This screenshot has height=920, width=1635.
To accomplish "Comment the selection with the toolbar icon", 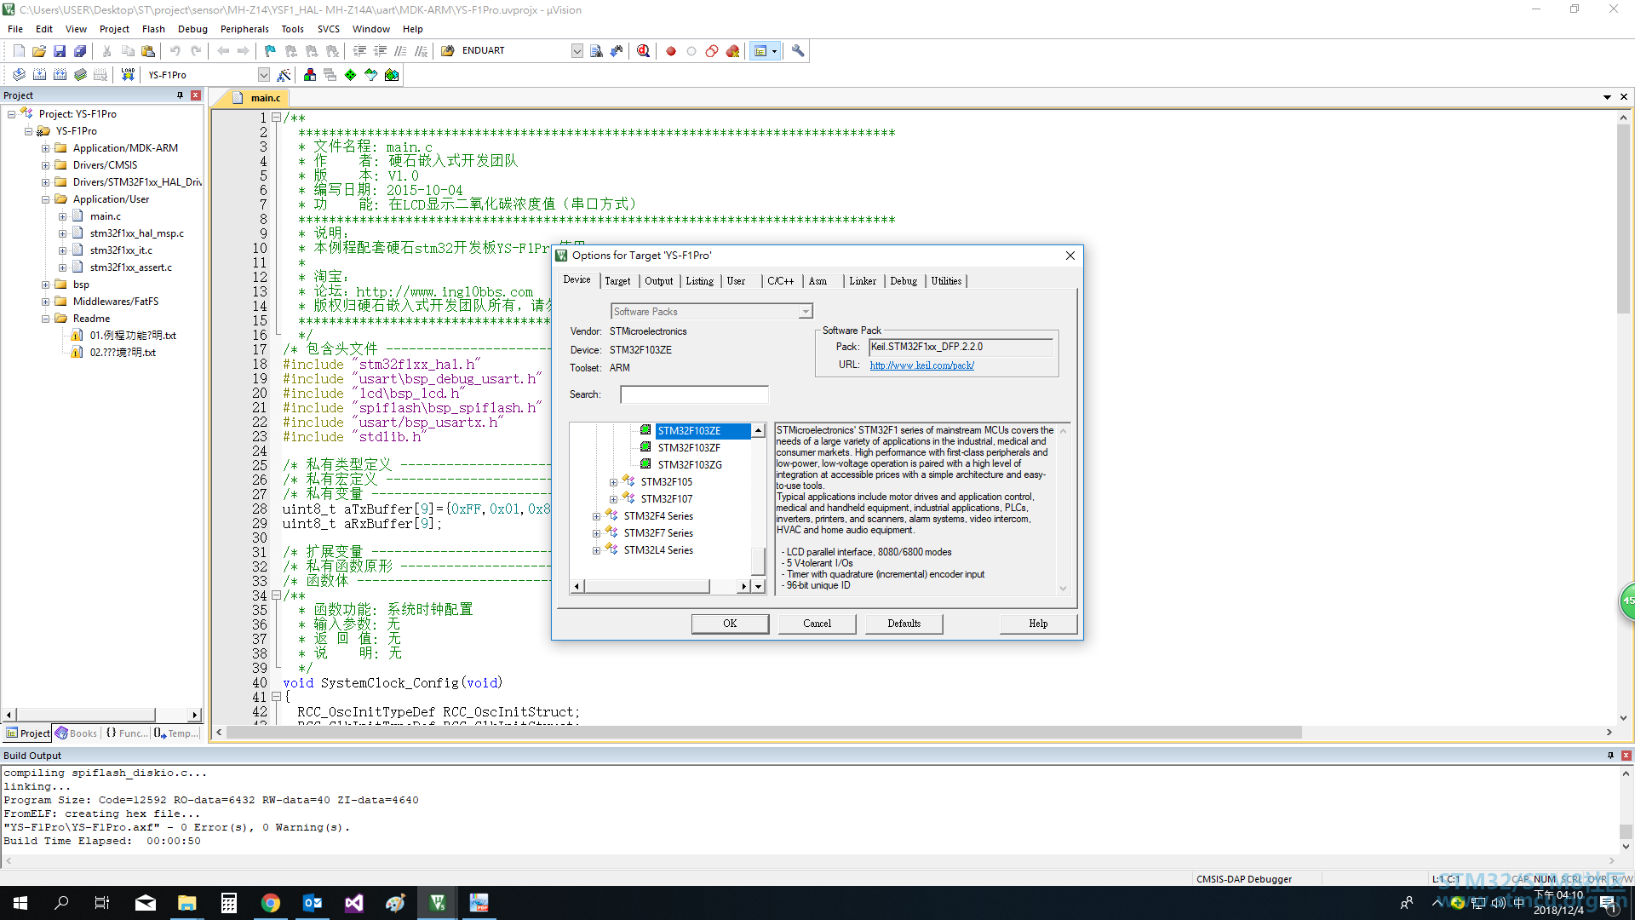I will click(400, 51).
